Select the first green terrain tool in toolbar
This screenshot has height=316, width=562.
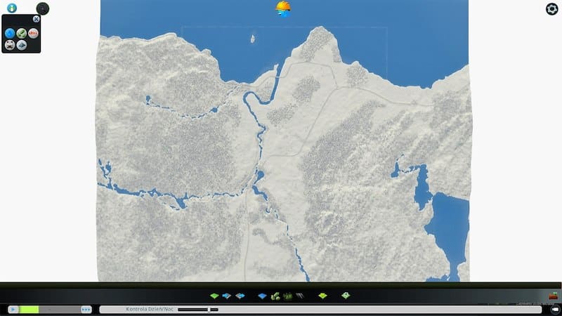[214, 296]
